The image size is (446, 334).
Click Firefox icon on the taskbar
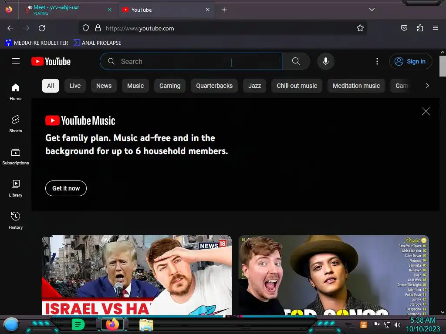click(x=112, y=324)
